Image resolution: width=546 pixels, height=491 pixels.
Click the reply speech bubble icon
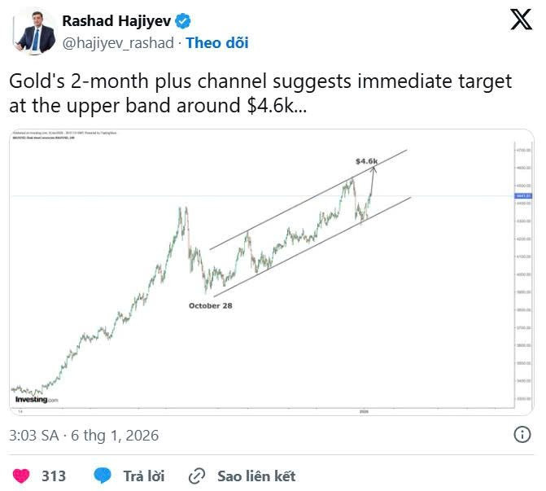coord(103,476)
